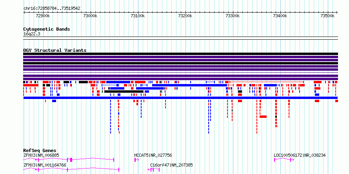The width and height of the screenshot is (349, 174).
Task: Select the LOC100506172 gene glyph
Action: pyautogui.click(x=284, y=160)
